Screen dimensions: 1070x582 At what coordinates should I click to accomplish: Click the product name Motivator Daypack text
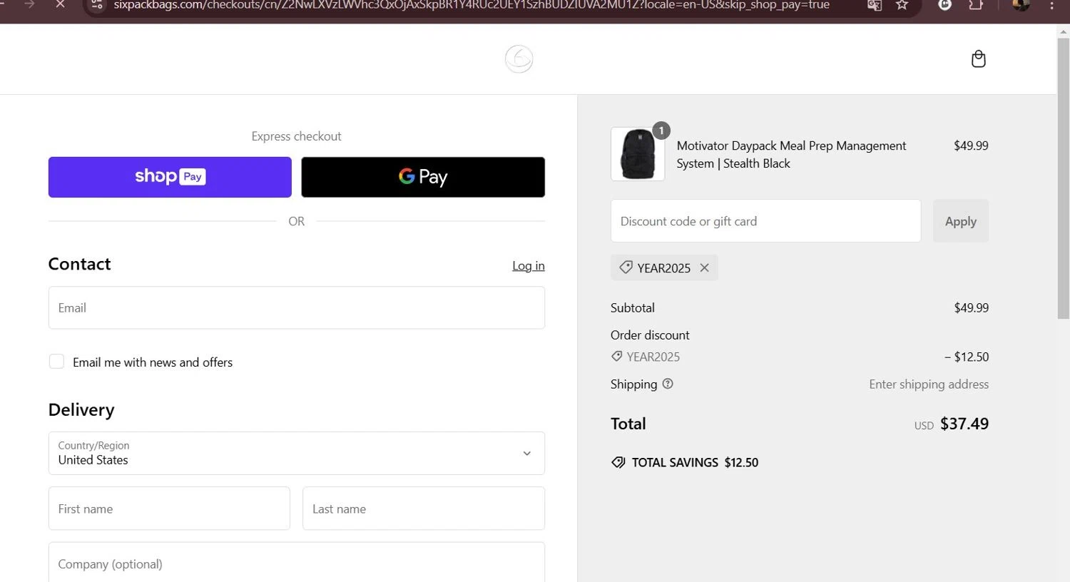791,154
